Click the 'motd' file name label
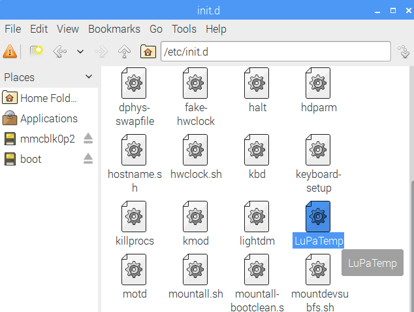This screenshot has width=414, height=312. [135, 294]
